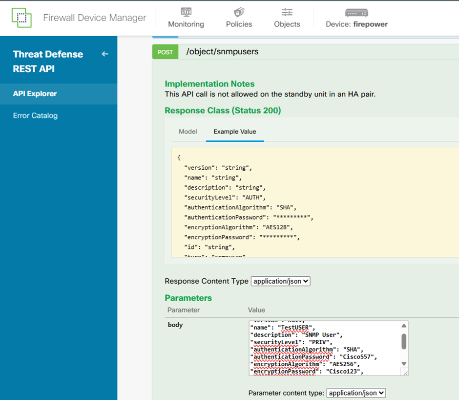Click the "encryptionAlgorithm": "AES128" example line

239,227
